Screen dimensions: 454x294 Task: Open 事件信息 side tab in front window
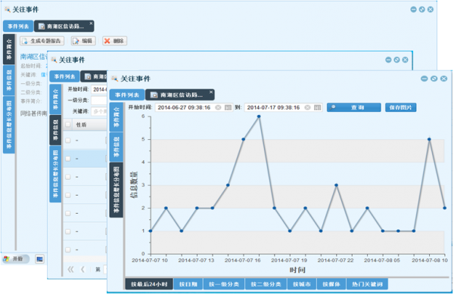[117, 147]
